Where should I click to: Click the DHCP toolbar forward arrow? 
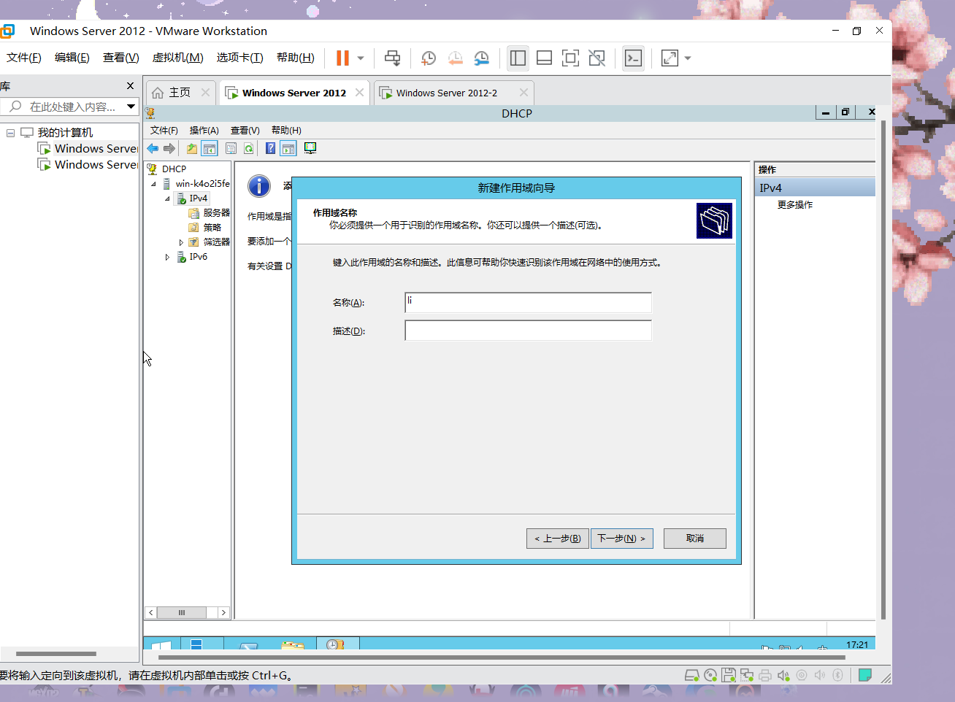tap(169, 149)
